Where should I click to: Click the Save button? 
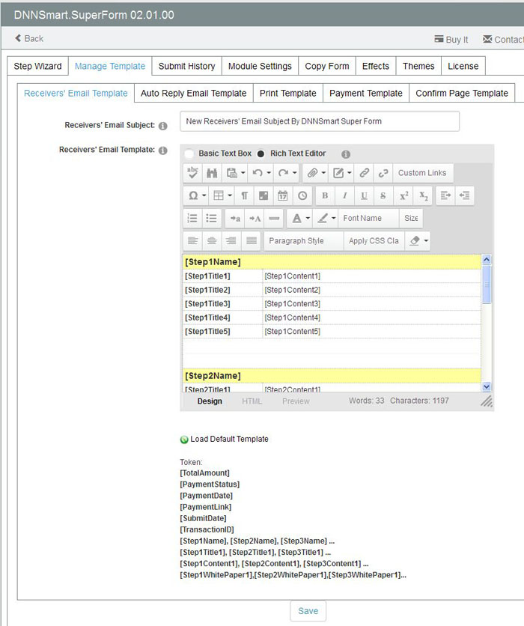click(308, 611)
